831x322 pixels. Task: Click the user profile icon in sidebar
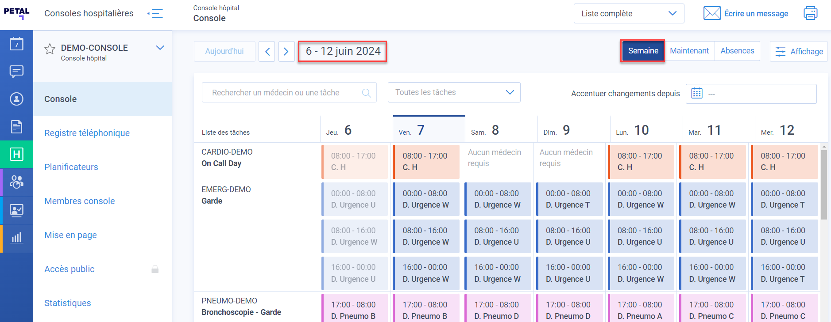[x=16, y=99]
